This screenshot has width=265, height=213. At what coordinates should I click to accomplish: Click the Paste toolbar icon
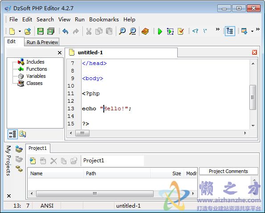click(x=109, y=31)
